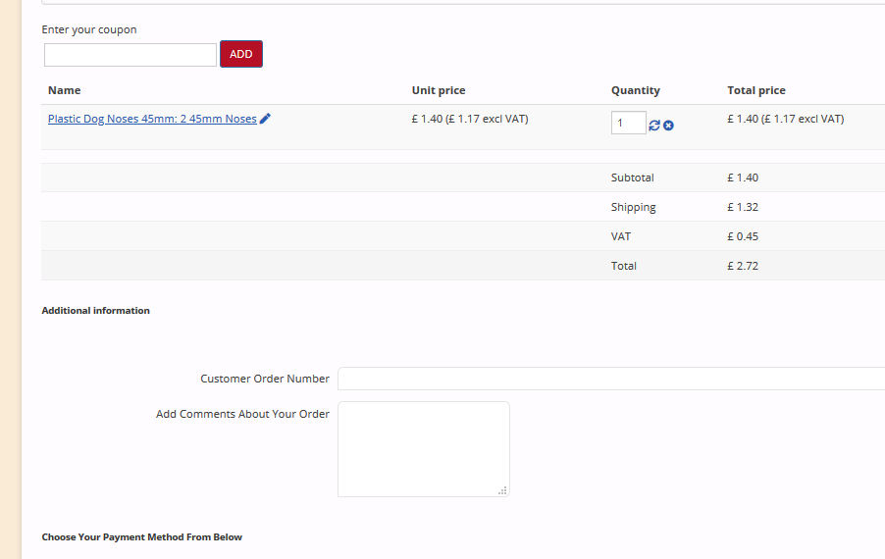
Task: Click the Subtotal row label
Action: click(632, 178)
